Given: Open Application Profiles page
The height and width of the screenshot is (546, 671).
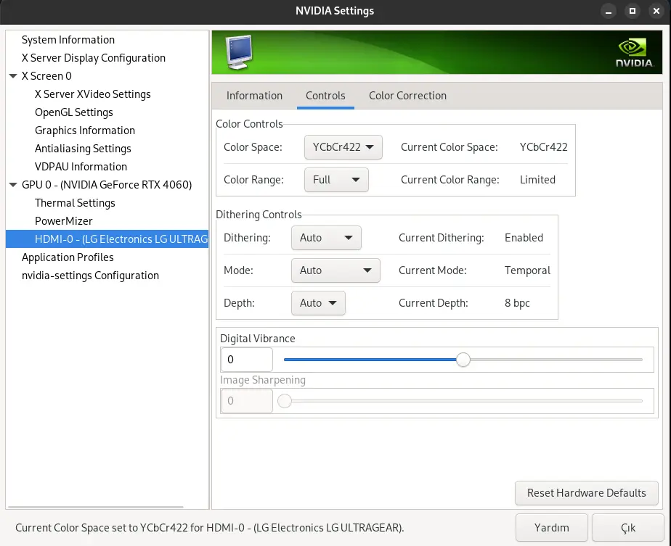Looking at the screenshot, I should [68, 257].
